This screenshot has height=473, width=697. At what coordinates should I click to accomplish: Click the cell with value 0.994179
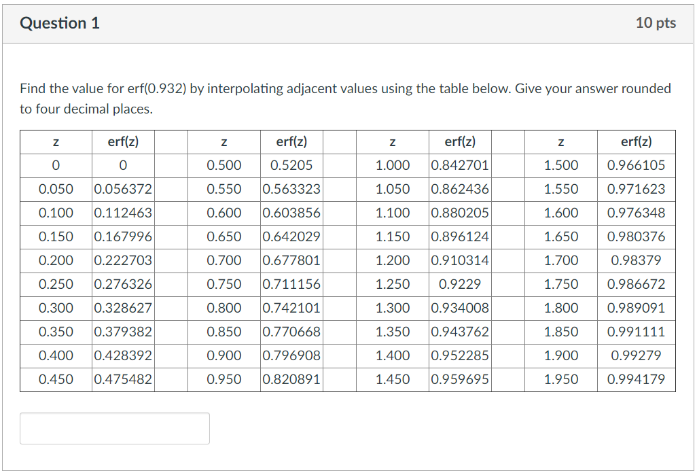click(636, 380)
